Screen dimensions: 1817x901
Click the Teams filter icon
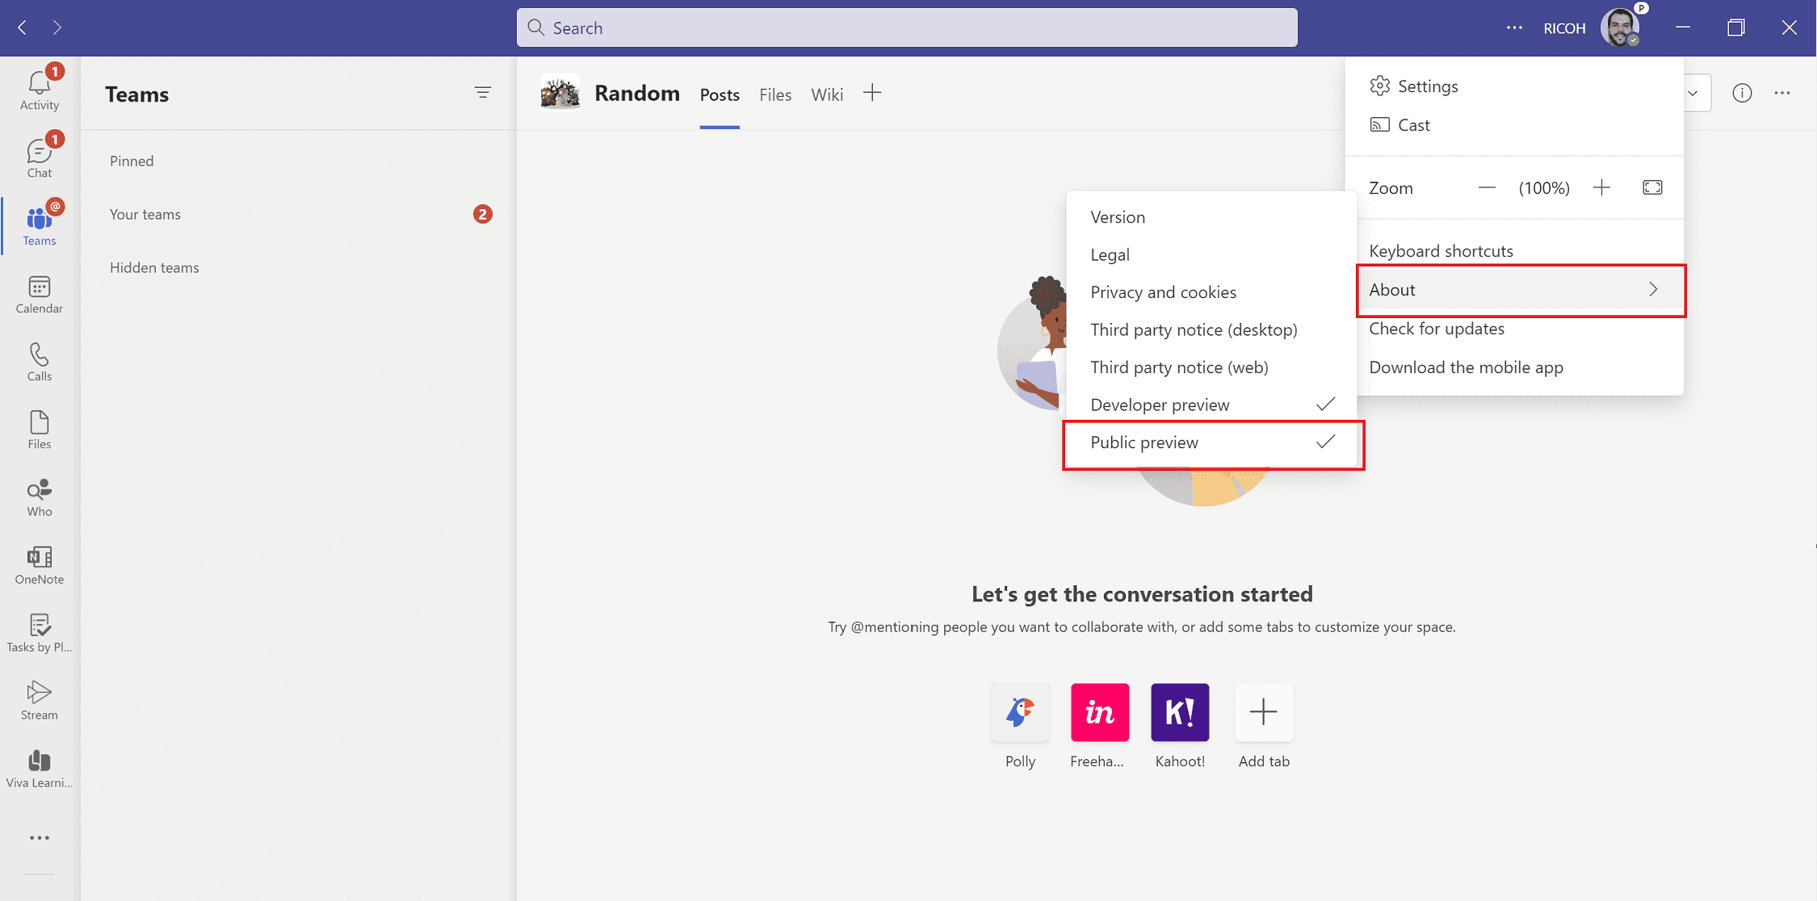pyautogui.click(x=483, y=93)
